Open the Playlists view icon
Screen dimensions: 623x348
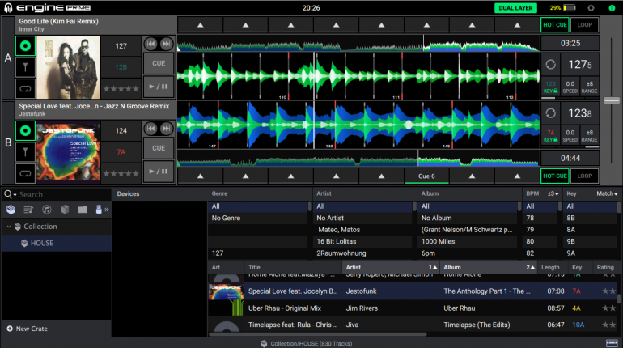[28, 210]
